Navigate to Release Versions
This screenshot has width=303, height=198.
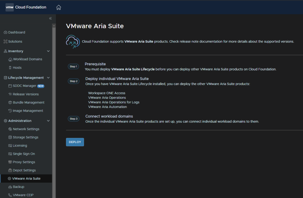tap(26, 94)
